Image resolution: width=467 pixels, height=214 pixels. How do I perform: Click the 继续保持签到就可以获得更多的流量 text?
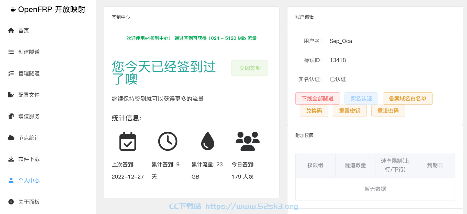(158, 99)
